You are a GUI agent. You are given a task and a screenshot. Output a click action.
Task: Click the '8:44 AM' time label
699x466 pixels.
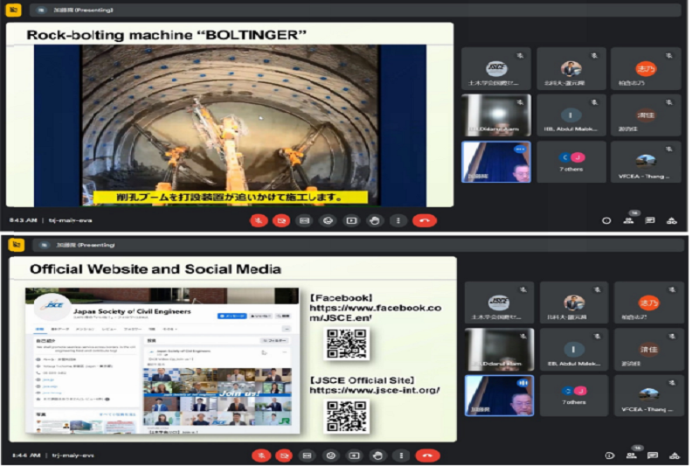point(26,456)
